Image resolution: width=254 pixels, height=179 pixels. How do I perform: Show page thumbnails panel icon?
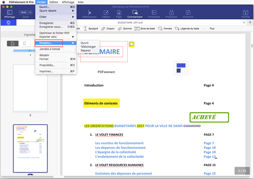13,44
